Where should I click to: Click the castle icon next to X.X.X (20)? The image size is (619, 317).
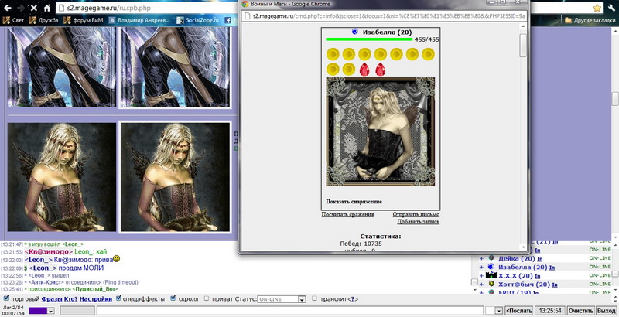click(491, 275)
